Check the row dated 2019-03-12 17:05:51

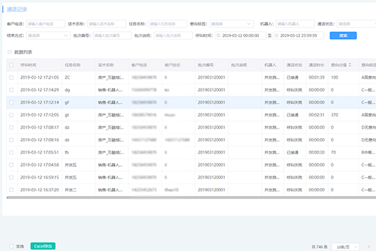coord(11,153)
